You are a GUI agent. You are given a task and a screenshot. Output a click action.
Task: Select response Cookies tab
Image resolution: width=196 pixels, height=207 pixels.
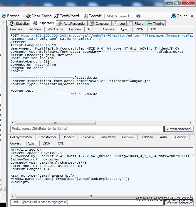point(16,143)
